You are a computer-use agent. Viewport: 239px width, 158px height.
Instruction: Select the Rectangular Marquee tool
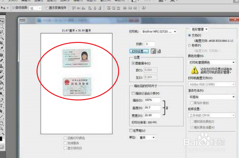coord(2,26)
